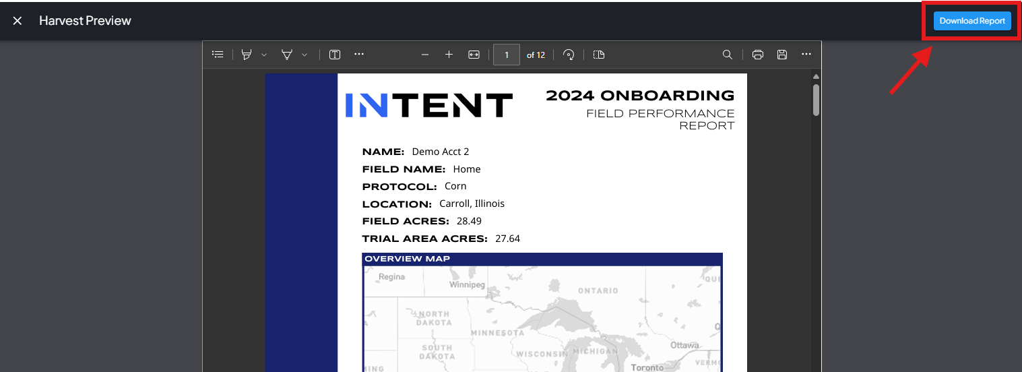Print the PDF report
This screenshot has width=1022, height=372.
tap(758, 55)
